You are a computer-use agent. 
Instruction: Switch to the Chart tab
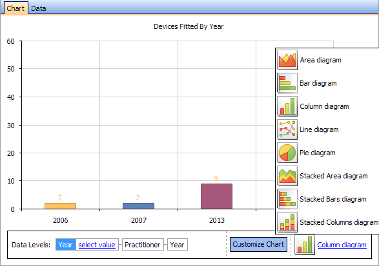(x=15, y=8)
